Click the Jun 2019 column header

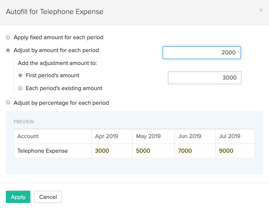[x=189, y=136]
